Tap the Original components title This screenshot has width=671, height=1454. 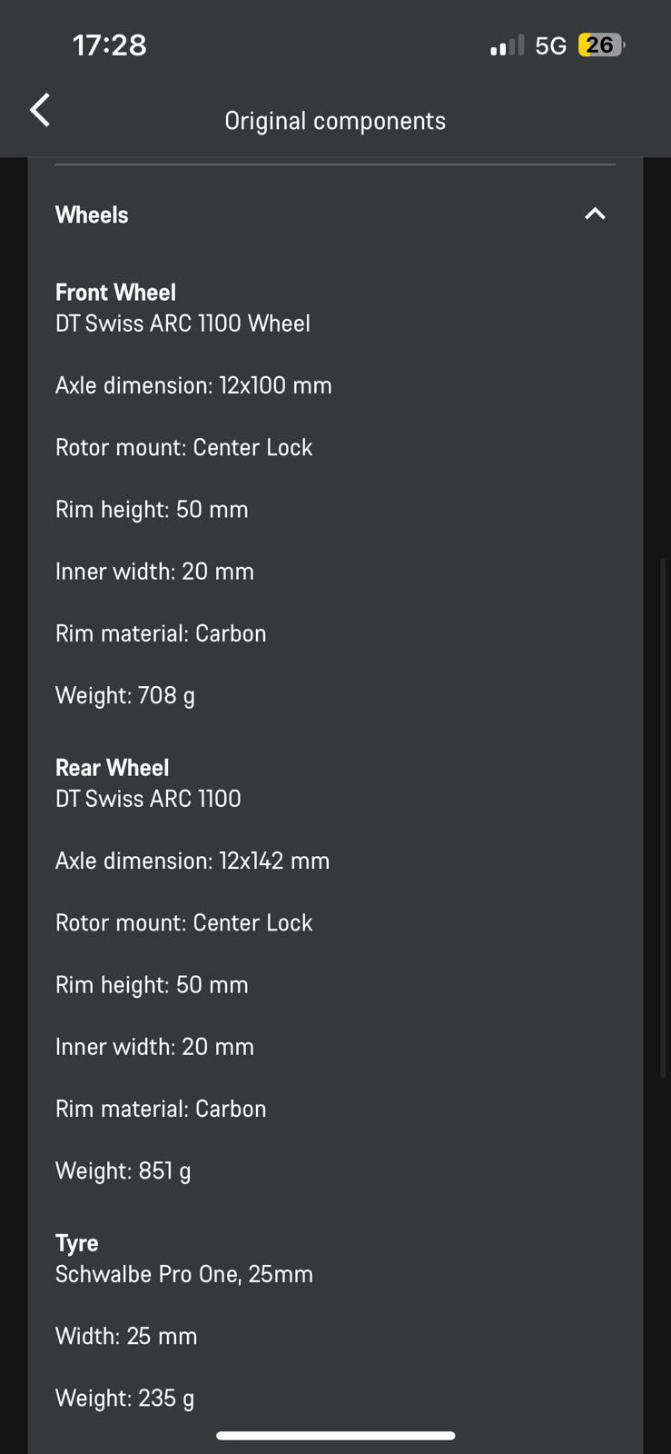pyautogui.click(x=335, y=121)
